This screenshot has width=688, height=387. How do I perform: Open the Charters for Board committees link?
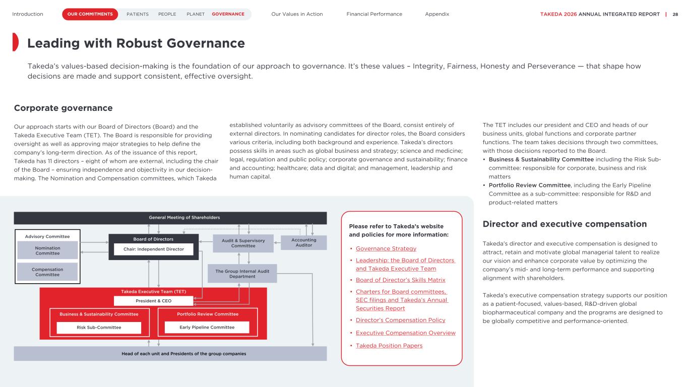pyautogui.click(x=402, y=300)
